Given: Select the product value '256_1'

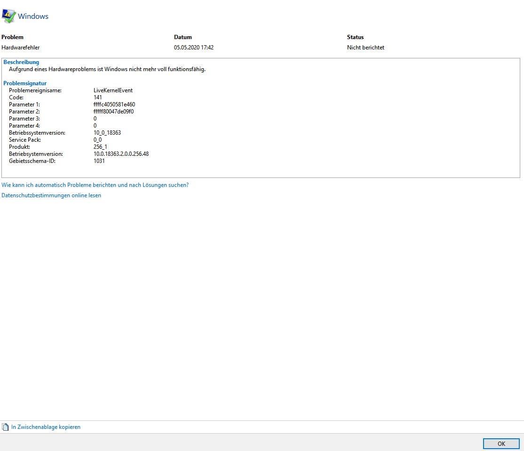Looking at the screenshot, I should (x=100, y=147).
